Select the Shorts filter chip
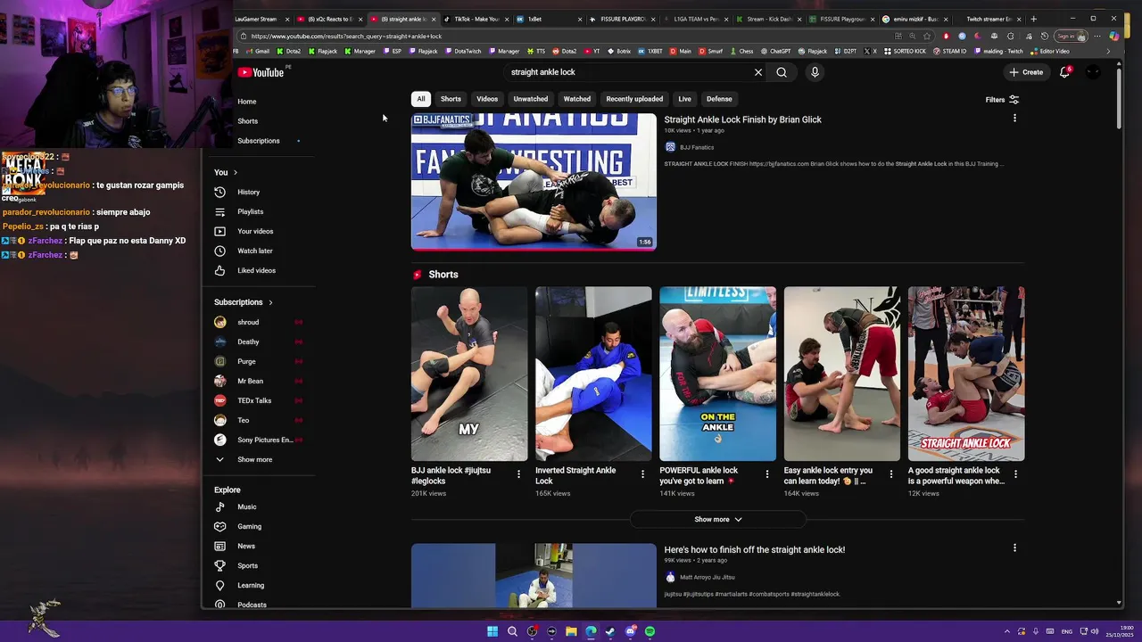Image resolution: width=1142 pixels, height=642 pixels. (x=451, y=99)
